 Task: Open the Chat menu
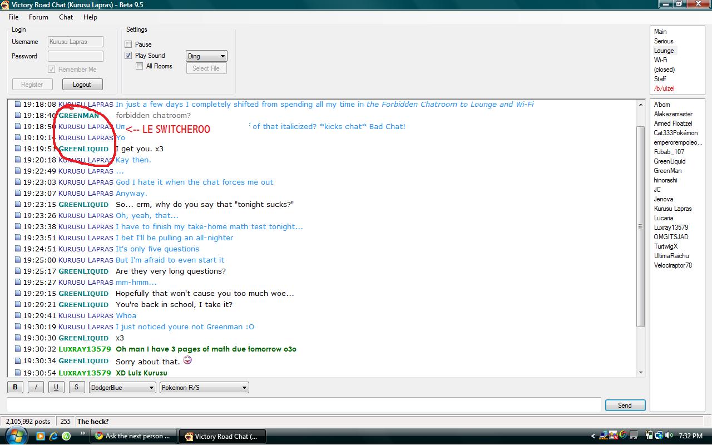(x=66, y=17)
